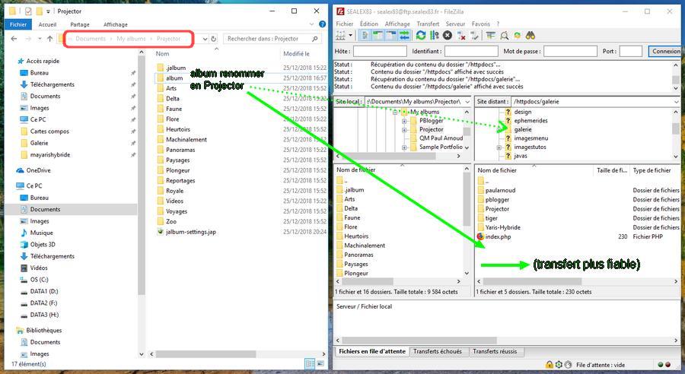Open the Site distant path dropdown
Screen dimensions: 685x374
(x=677, y=102)
